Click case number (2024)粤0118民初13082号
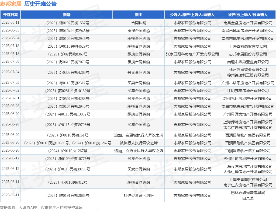Image resolution: width=276 pixels, height=210 pixels. pos(68,114)
